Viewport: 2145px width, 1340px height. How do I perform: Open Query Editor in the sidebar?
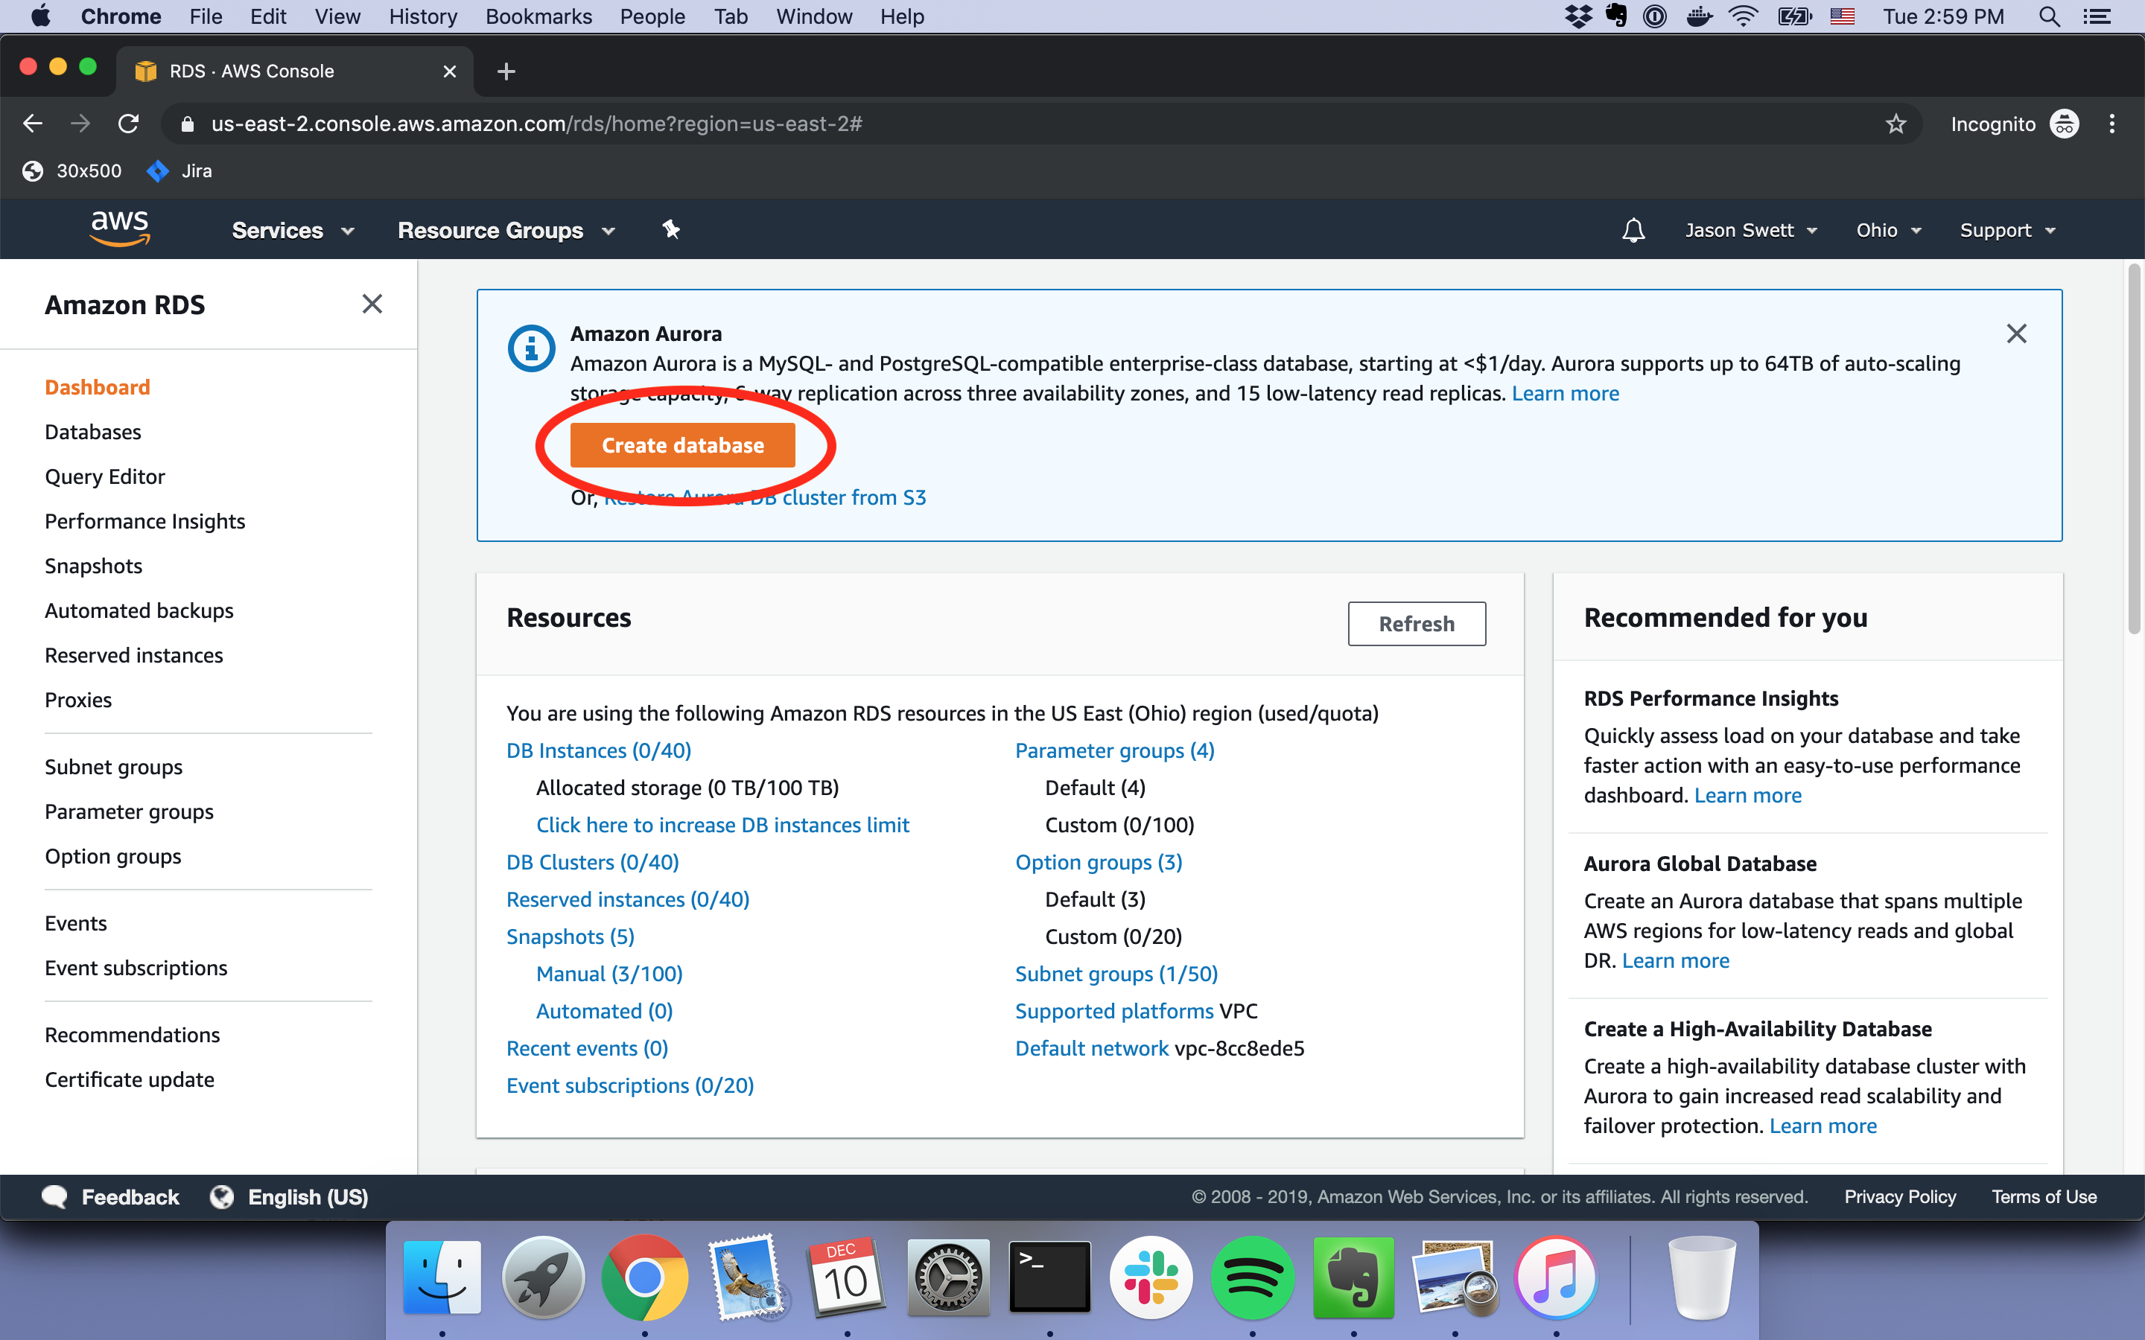(104, 476)
